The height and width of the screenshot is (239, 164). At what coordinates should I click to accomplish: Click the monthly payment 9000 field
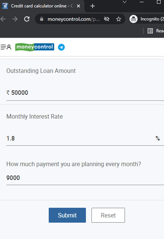[x=85, y=178]
